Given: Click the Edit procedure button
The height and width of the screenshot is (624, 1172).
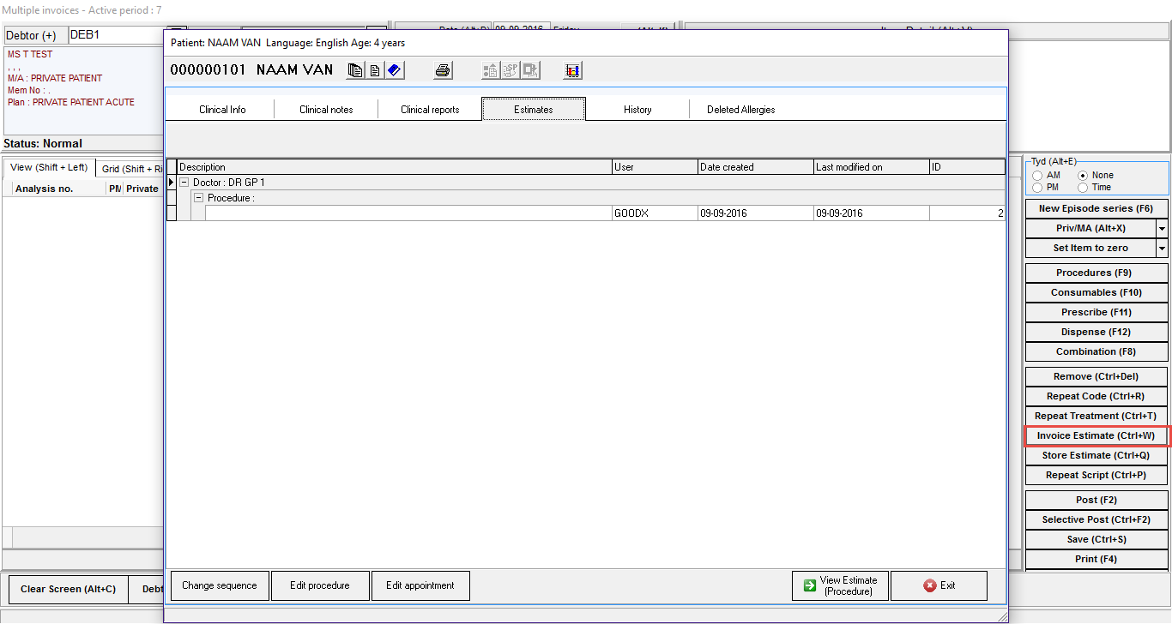Looking at the screenshot, I should tap(320, 585).
